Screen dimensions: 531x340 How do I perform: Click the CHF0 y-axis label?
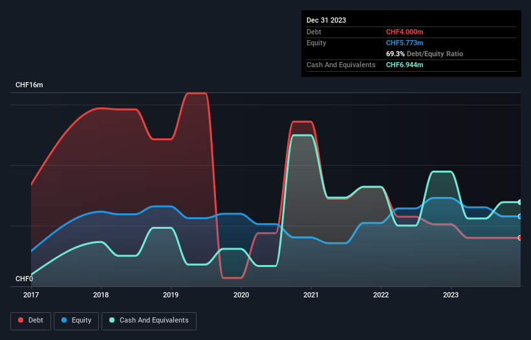tap(24, 279)
